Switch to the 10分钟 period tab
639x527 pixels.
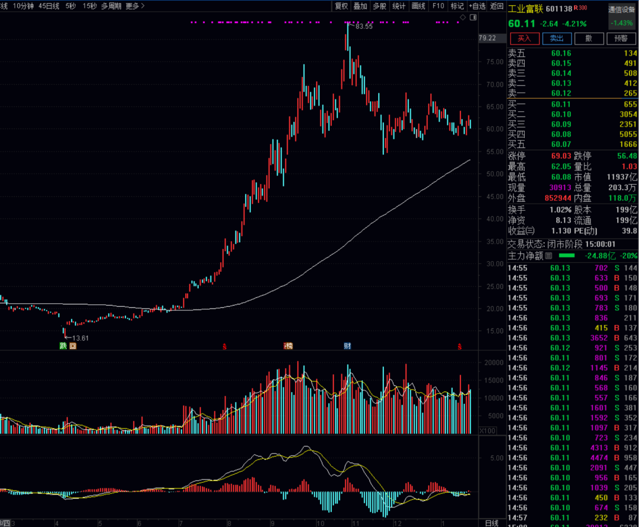coord(24,6)
